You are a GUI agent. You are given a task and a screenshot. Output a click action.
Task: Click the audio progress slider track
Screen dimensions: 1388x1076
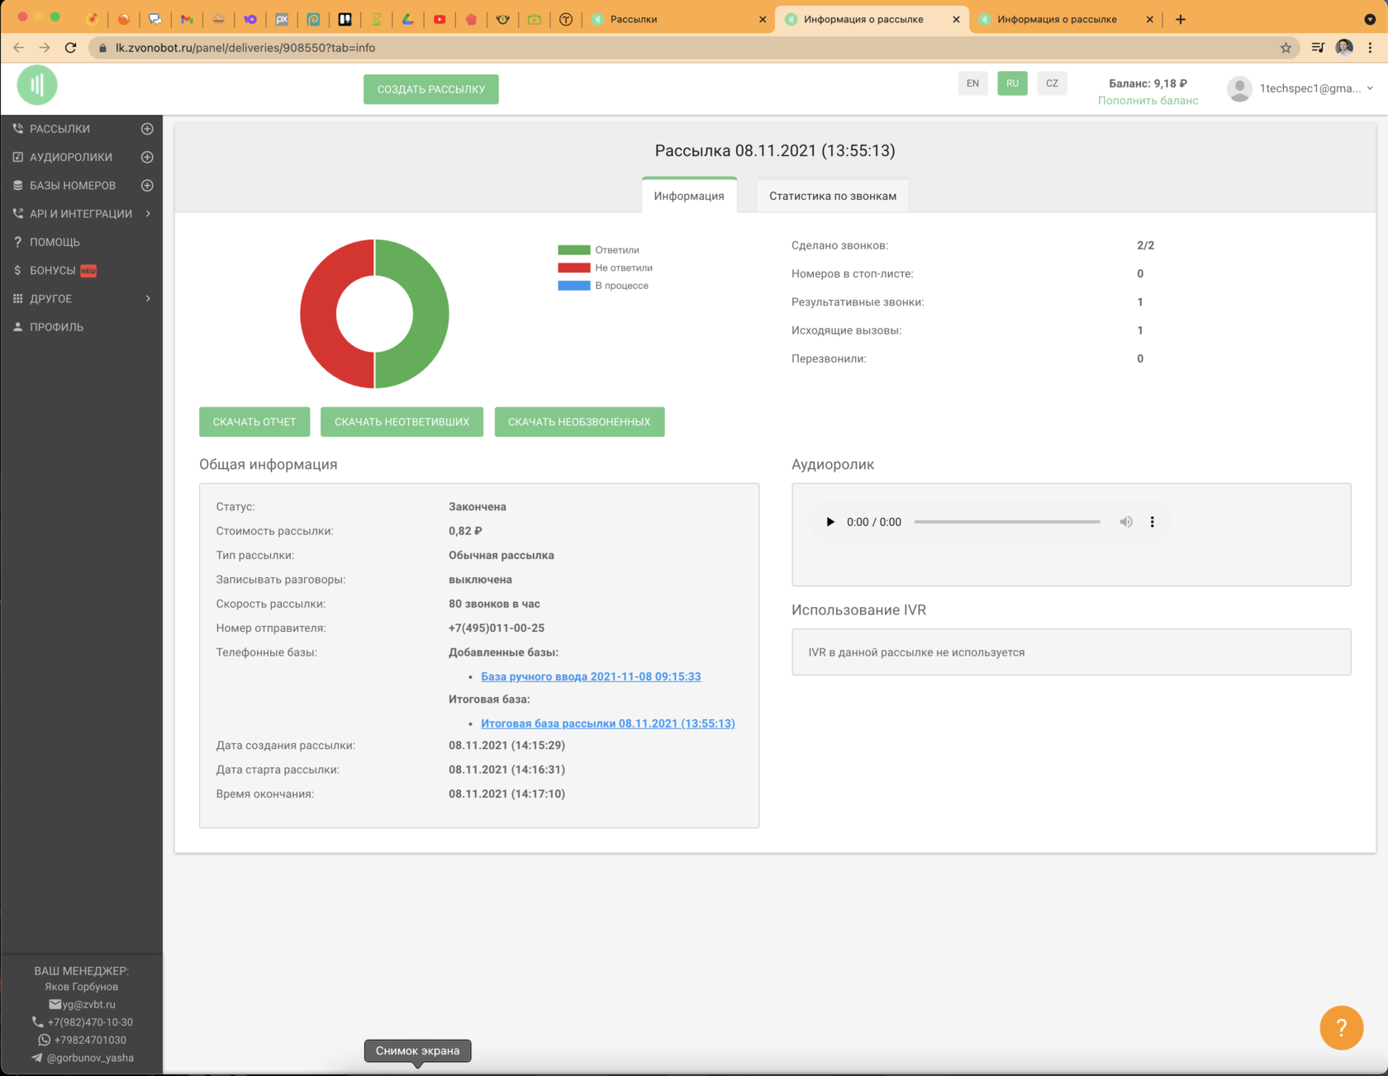[x=1006, y=522]
